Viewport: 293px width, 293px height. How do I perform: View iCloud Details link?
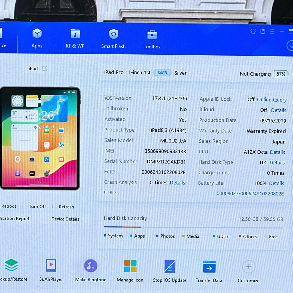(x=279, y=110)
